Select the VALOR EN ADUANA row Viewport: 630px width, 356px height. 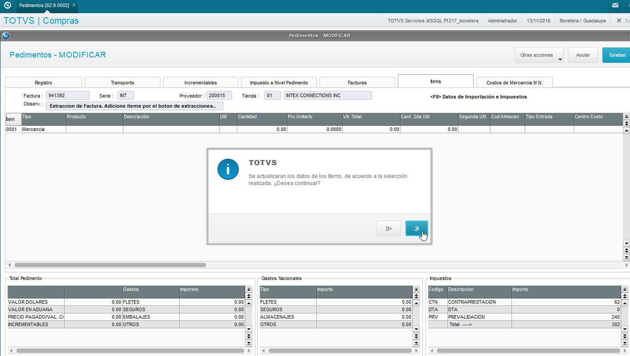[126, 309]
